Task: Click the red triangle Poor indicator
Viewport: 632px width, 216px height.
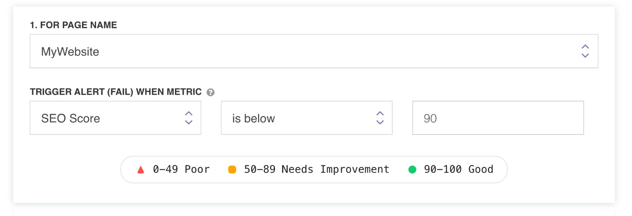Action: [141, 170]
